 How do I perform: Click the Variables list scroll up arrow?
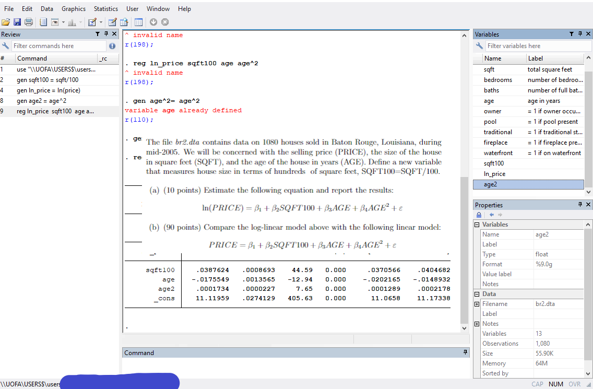[x=588, y=58]
